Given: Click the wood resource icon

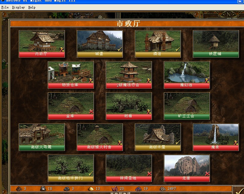Looking at the screenshot, I should 19,189.
